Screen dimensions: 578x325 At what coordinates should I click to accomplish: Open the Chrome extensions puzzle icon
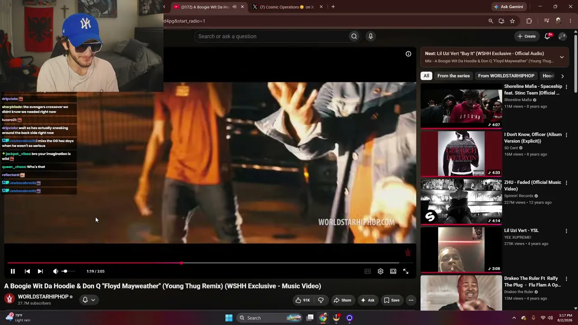529,21
